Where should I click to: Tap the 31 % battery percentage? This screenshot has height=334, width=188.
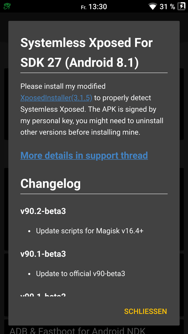point(167,6)
